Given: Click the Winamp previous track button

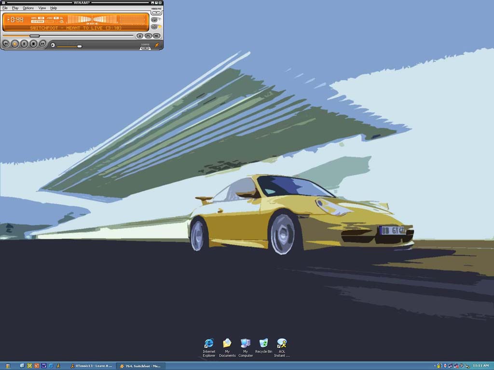Looking at the screenshot, I should tap(6, 44).
